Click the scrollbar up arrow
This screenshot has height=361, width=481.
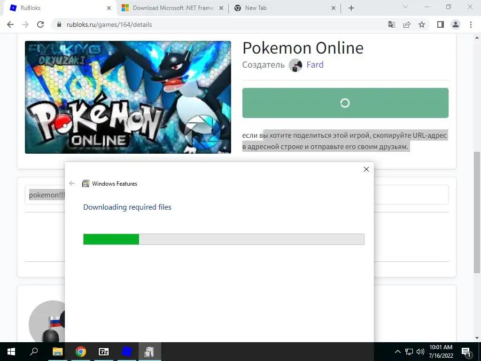(477, 38)
